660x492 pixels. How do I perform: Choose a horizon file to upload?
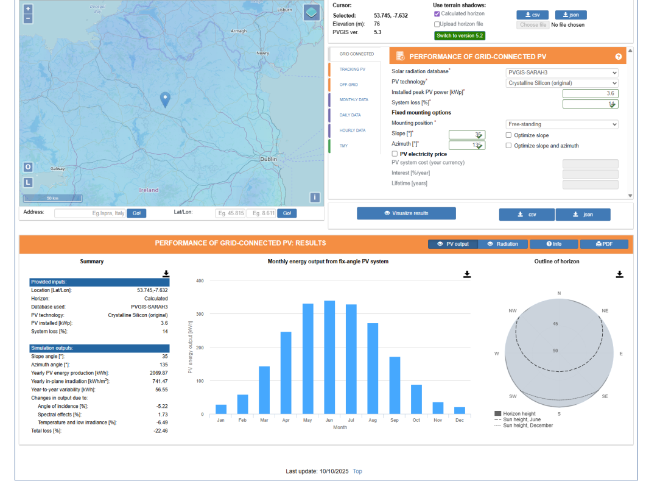pos(533,25)
